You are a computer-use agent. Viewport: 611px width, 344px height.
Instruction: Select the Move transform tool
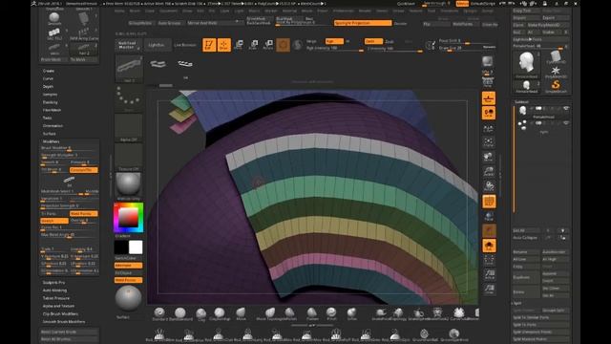click(x=239, y=45)
